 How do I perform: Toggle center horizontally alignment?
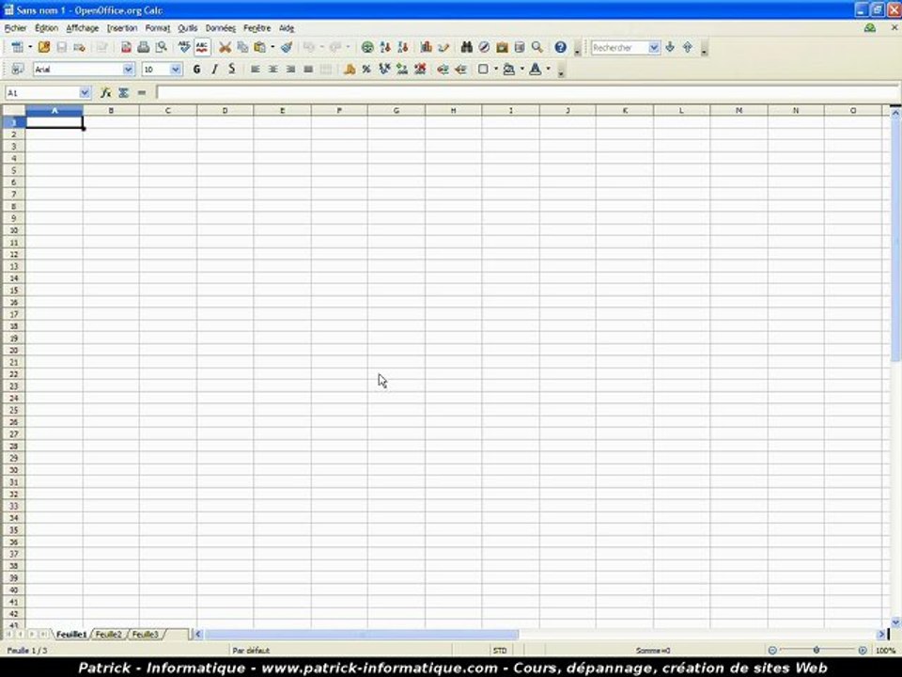273,69
